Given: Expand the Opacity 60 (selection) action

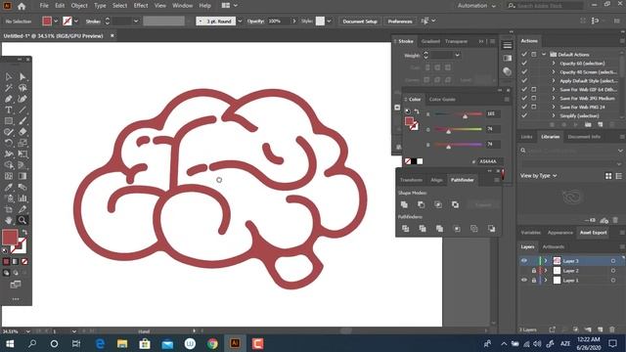Looking at the screenshot, I should click(554, 63).
